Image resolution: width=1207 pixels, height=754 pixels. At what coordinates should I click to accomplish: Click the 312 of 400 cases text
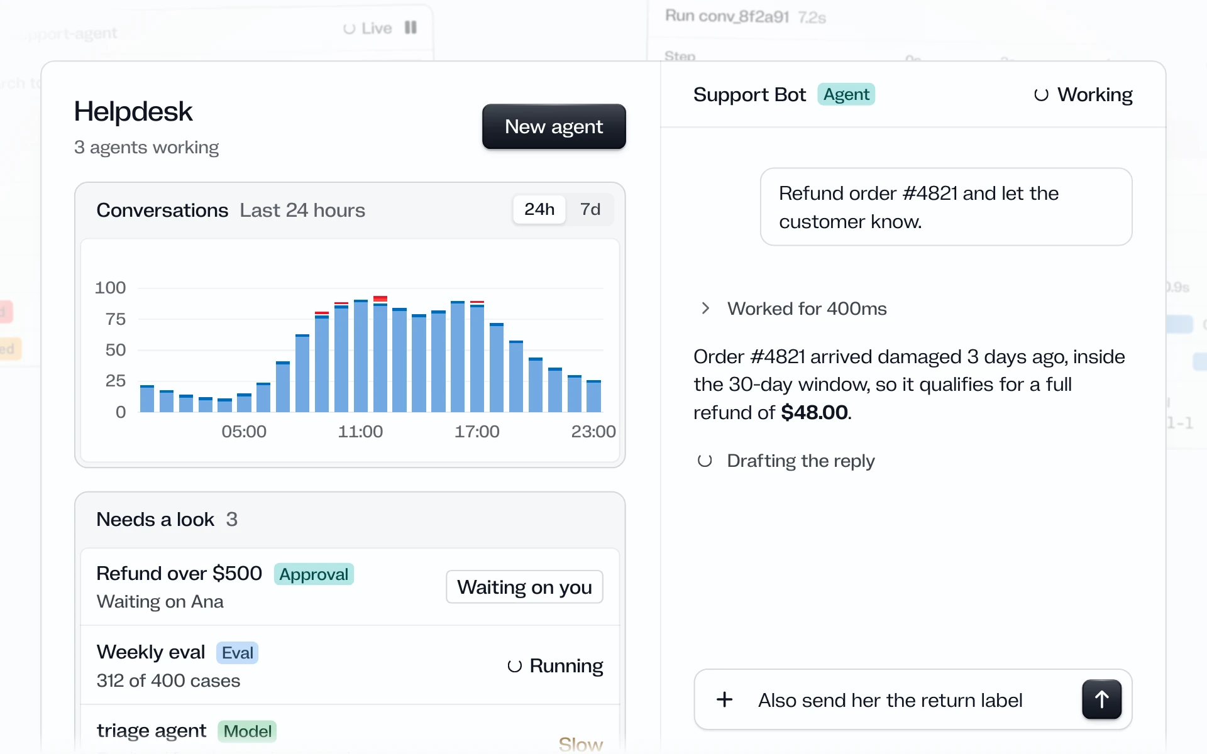[x=168, y=680]
